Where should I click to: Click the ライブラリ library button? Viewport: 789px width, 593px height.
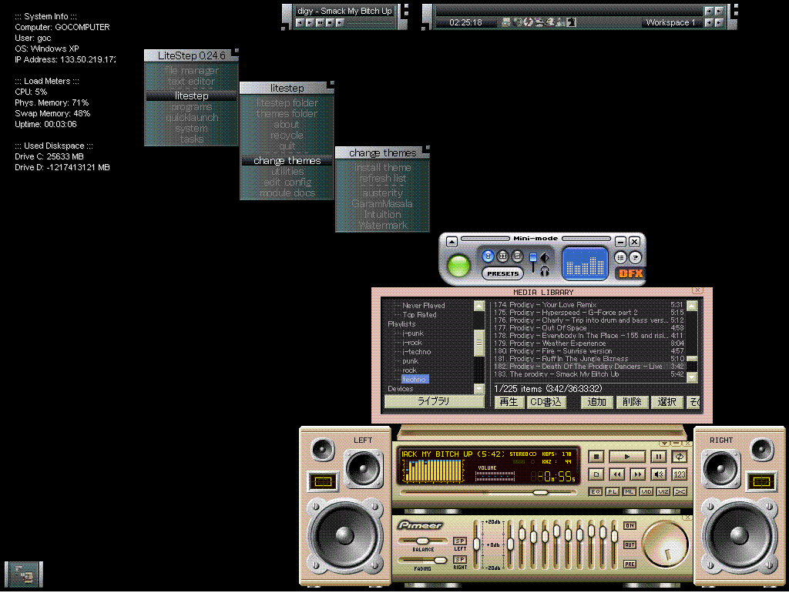[434, 401]
